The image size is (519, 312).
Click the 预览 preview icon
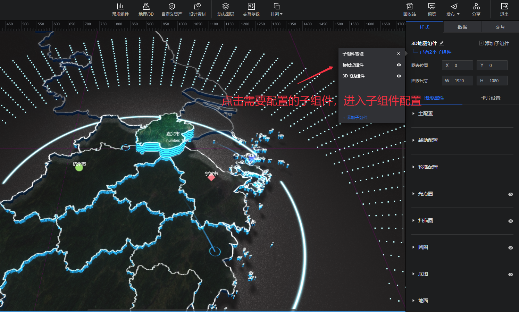click(432, 7)
